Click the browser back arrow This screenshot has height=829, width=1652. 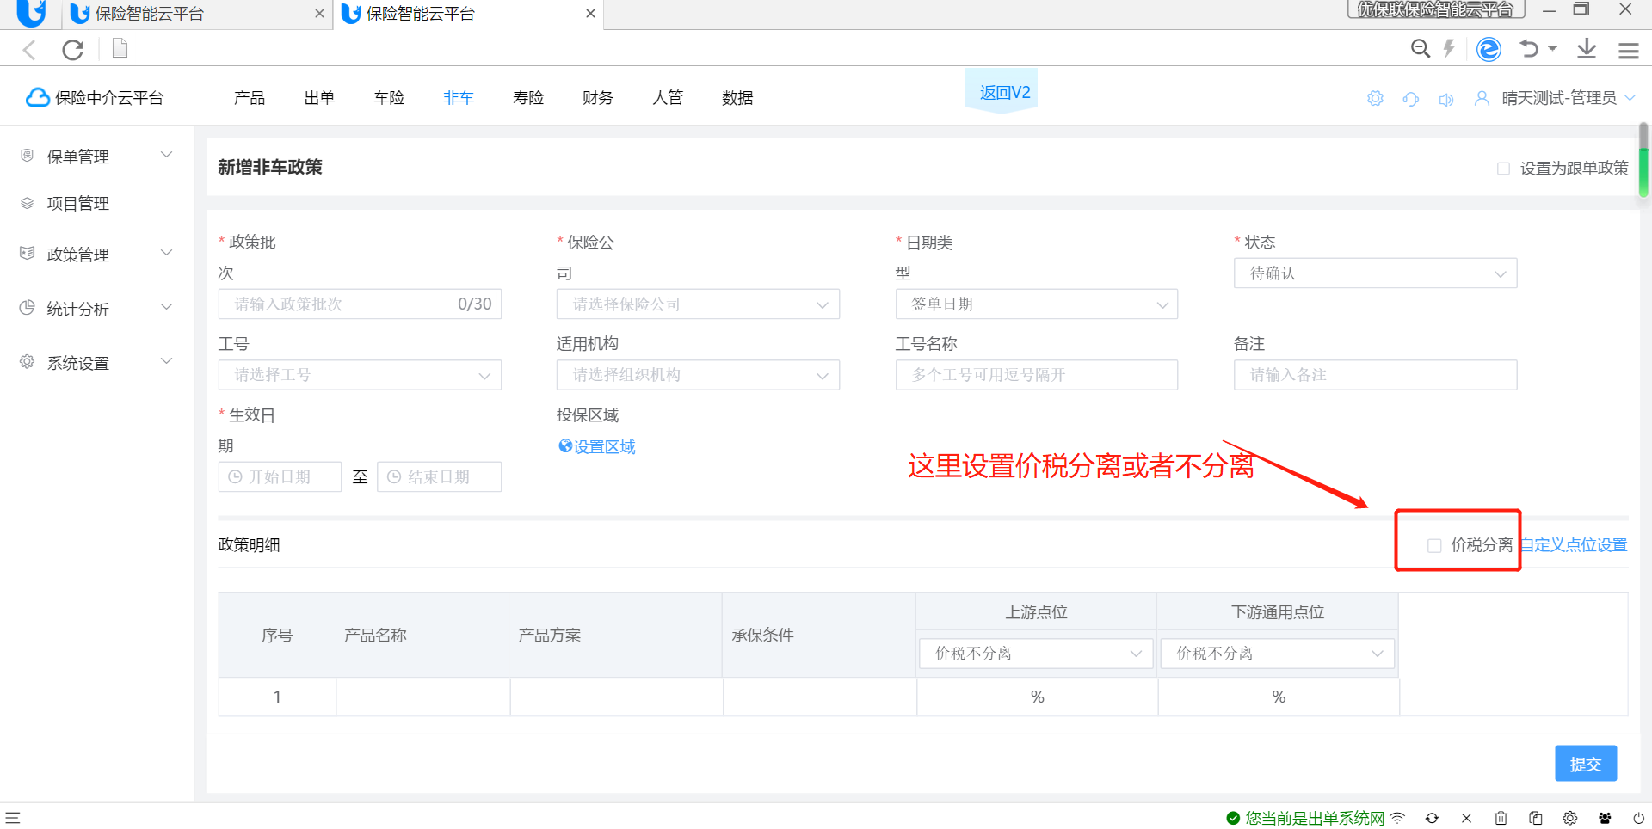coord(29,50)
